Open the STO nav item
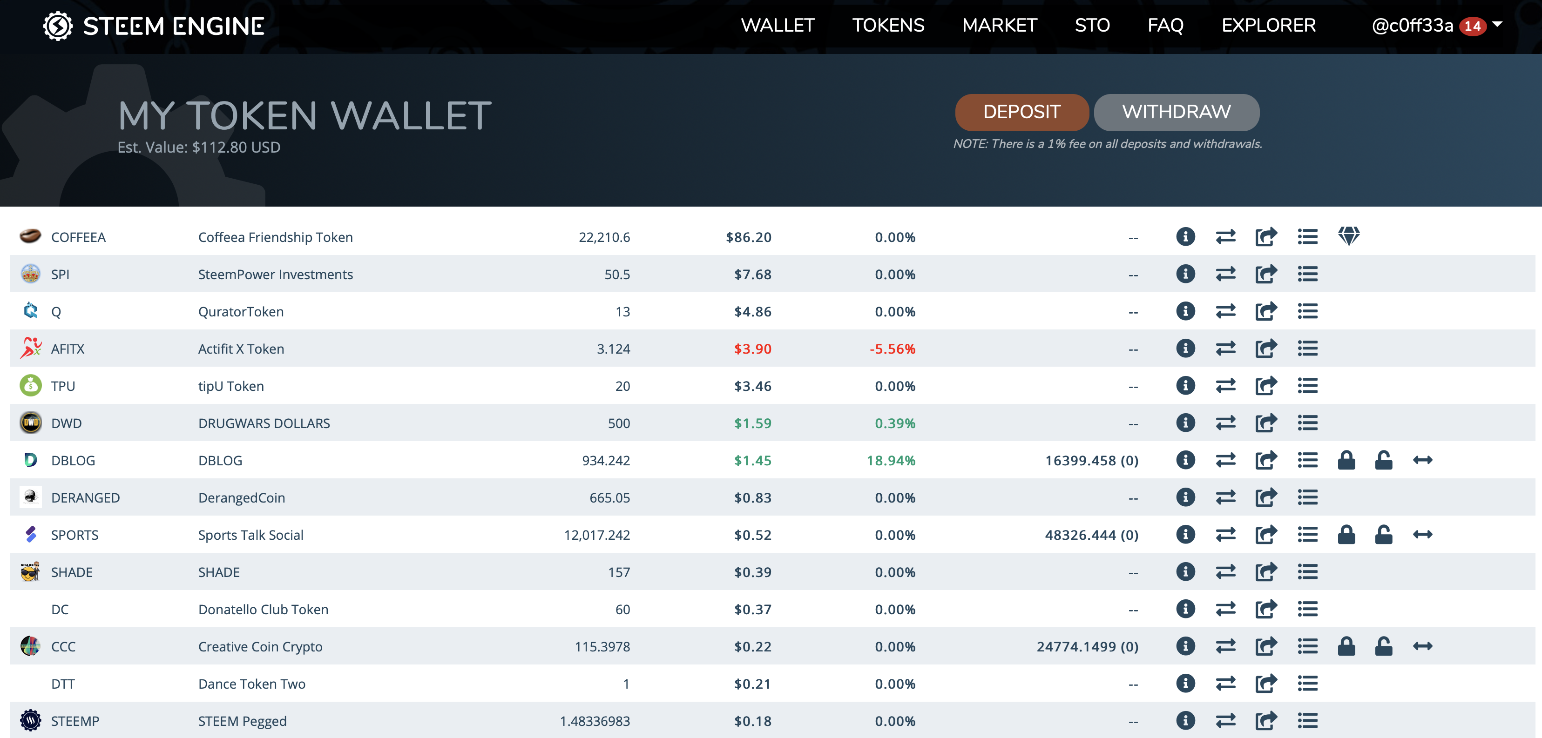Viewport: 1542px width, 738px height. point(1092,25)
